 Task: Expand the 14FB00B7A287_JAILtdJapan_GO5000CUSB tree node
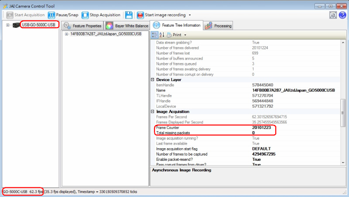click(66, 34)
